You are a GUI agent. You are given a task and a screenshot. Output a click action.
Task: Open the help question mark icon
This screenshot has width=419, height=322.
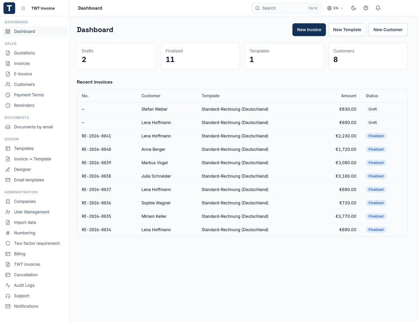[x=366, y=8]
